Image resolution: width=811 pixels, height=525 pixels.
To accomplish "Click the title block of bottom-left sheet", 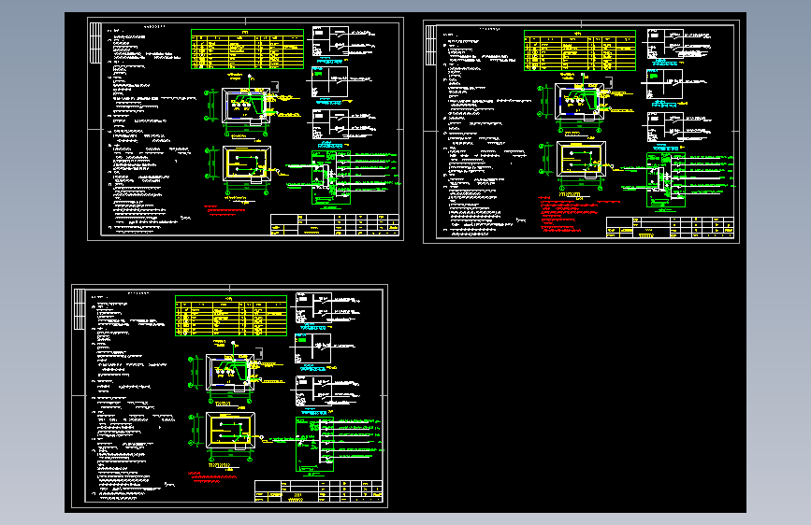I will [319, 491].
